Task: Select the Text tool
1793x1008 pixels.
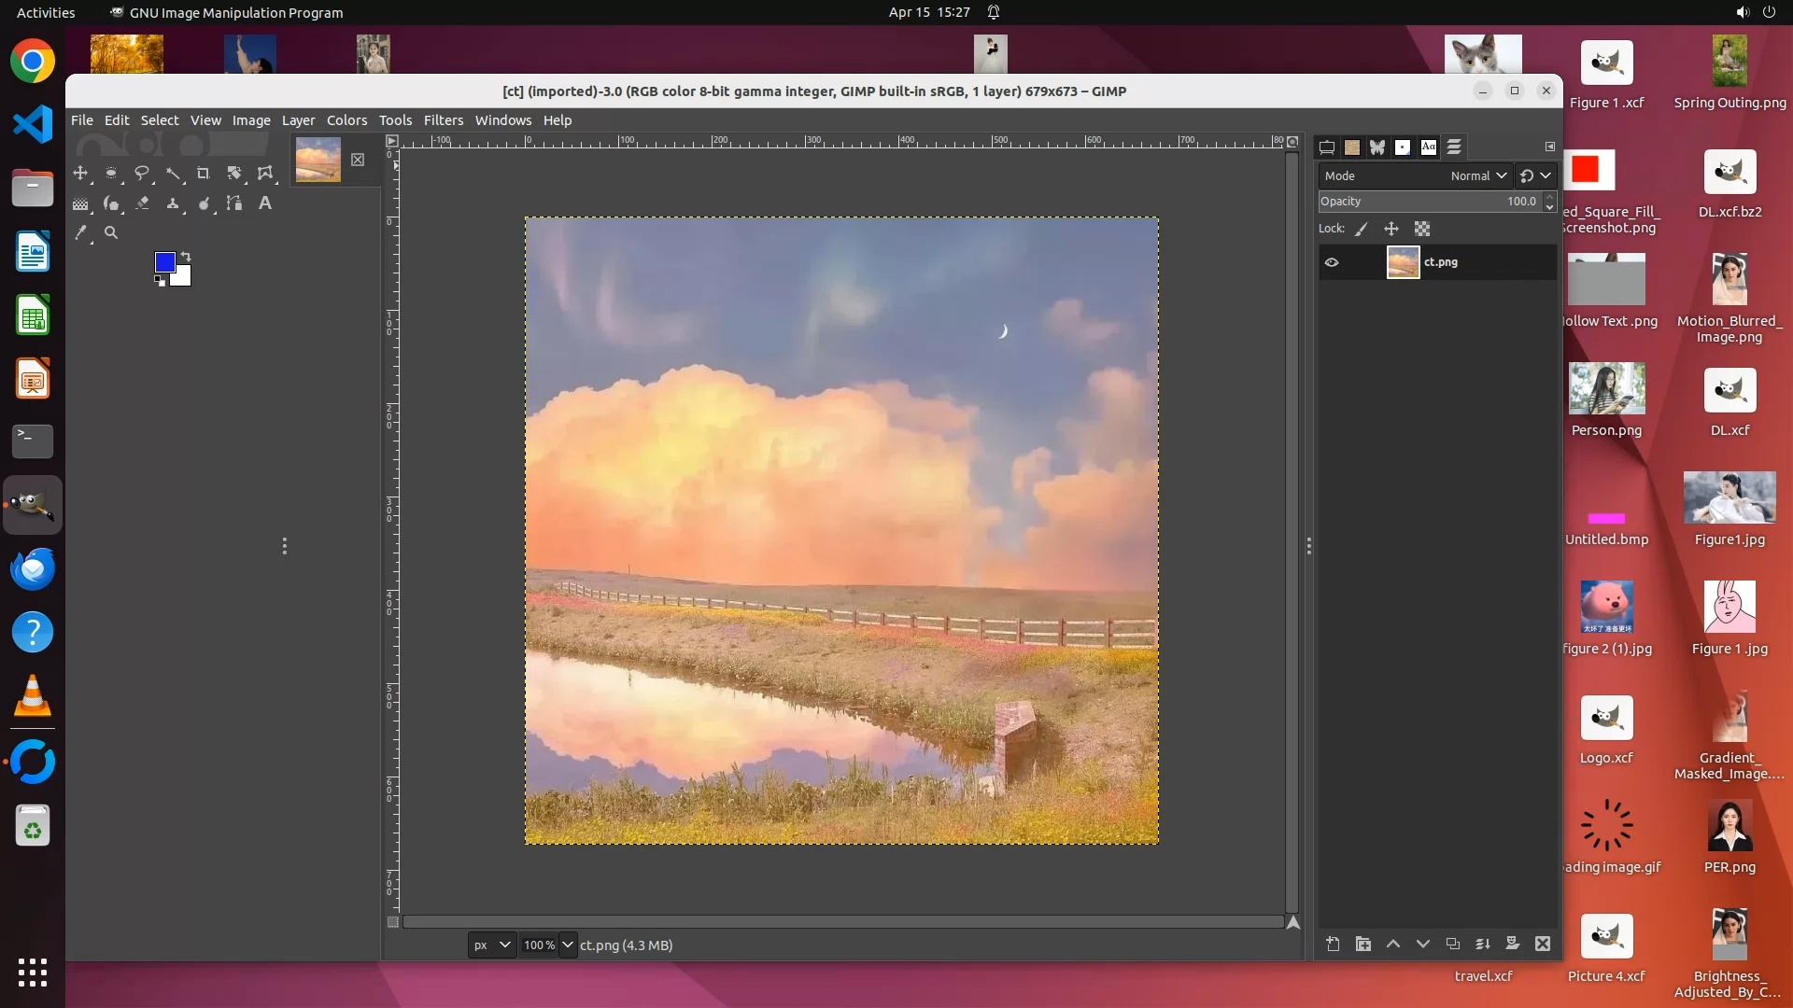Action: click(265, 203)
